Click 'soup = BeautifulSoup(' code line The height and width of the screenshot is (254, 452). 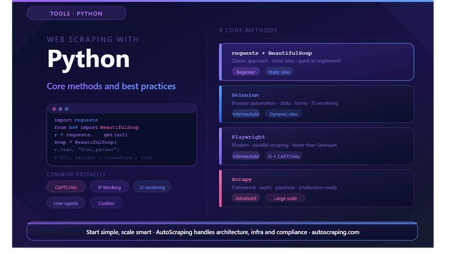click(86, 142)
